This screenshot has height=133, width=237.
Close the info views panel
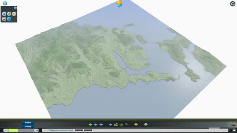click(x=15, y=8)
